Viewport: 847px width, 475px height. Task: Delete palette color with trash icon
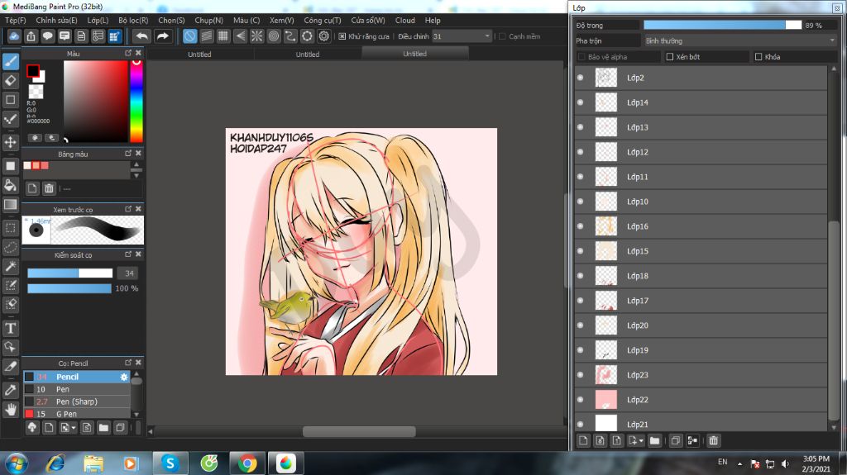[x=49, y=188]
